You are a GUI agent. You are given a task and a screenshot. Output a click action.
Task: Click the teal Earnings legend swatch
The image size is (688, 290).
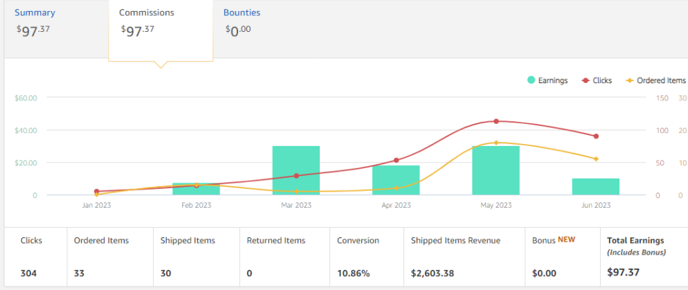click(531, 80)
